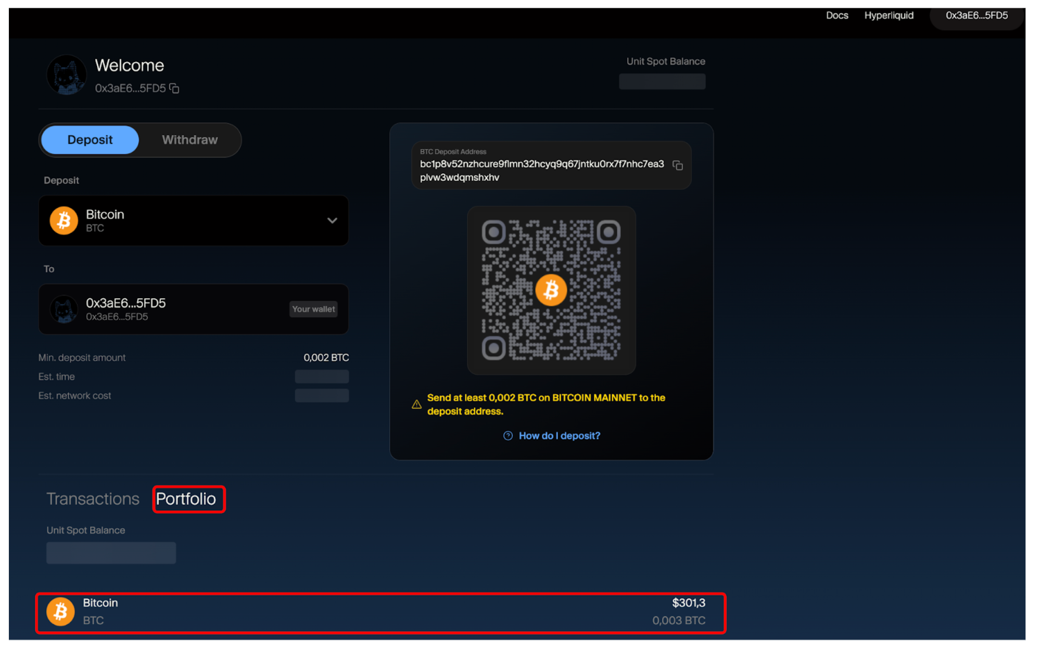Click the wallet avatar in the To field
Image resolution: width=1041 pixels, height=655 pixels.
click(x=64, y=309)
